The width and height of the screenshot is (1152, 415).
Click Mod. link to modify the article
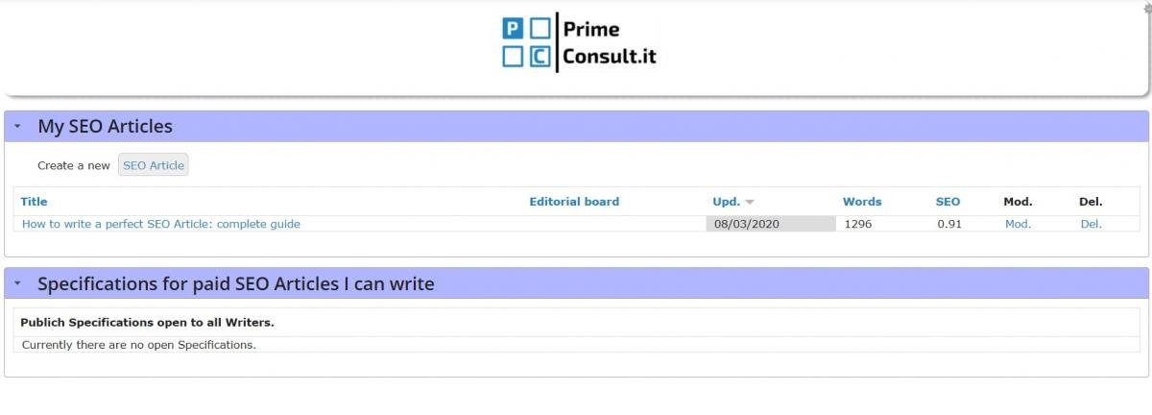coord(1018,224)
